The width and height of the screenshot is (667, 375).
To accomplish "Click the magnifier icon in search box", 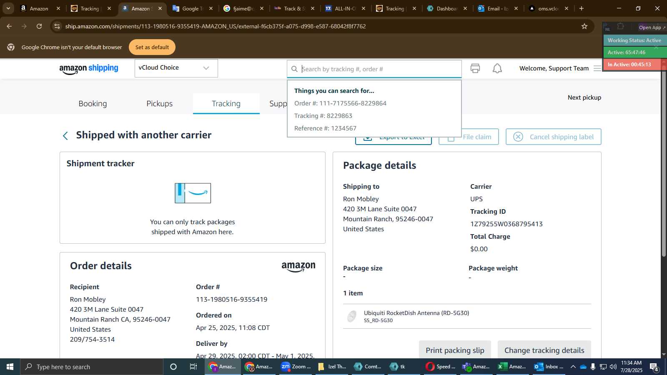I will (294, 69).
